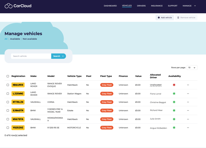This screenshot has width=206, height=148.
Task: Click '0 of 6 row(s) selected' text
Action: click(x=16, y=135)
